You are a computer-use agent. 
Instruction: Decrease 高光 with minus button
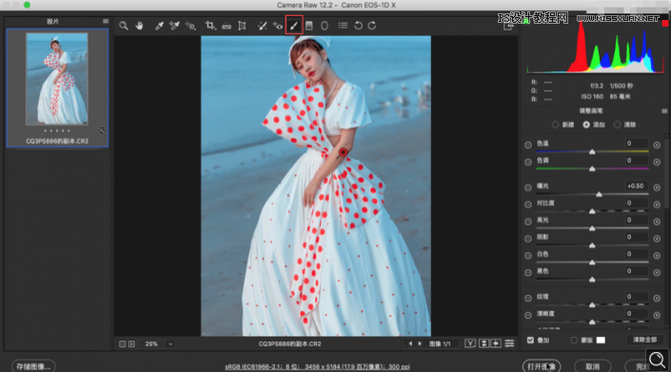528,222
